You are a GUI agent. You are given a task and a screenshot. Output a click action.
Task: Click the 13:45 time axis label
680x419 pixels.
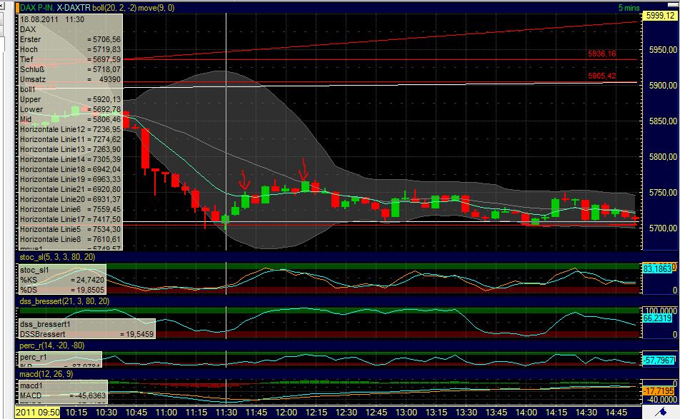[x=496, y=412]
